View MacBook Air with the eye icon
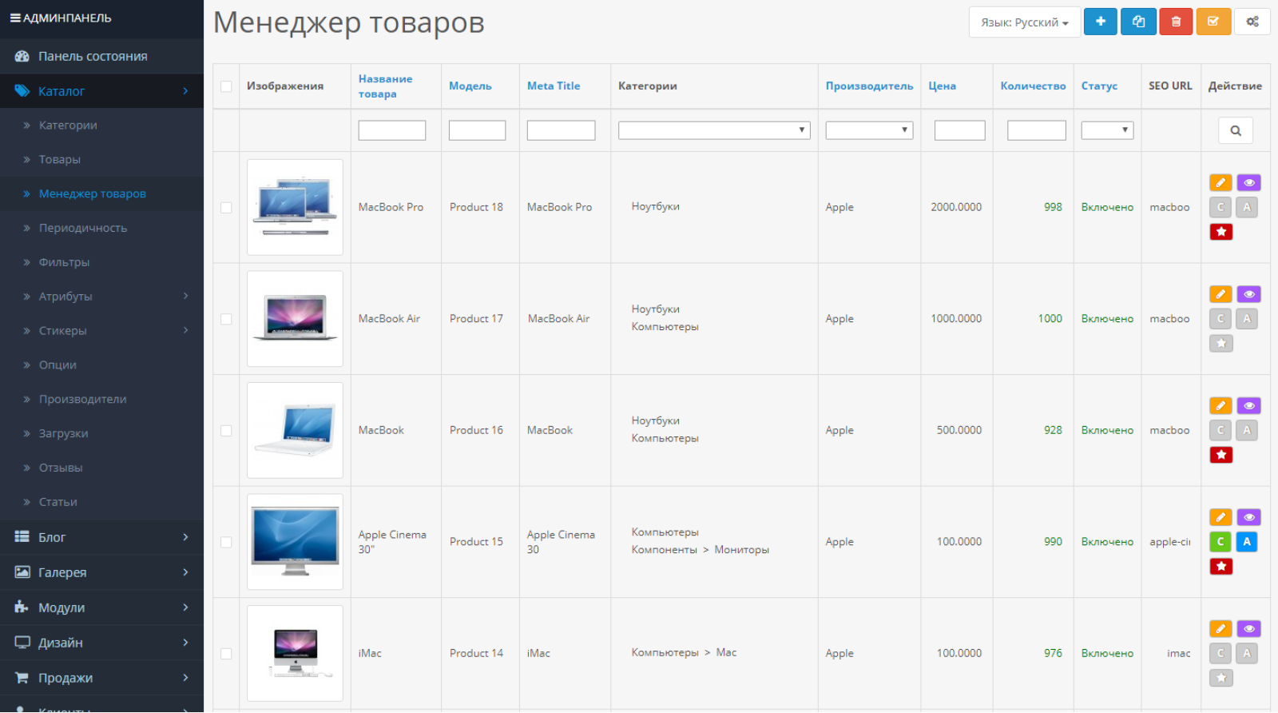1278x713 pixels. [1249, 294]
